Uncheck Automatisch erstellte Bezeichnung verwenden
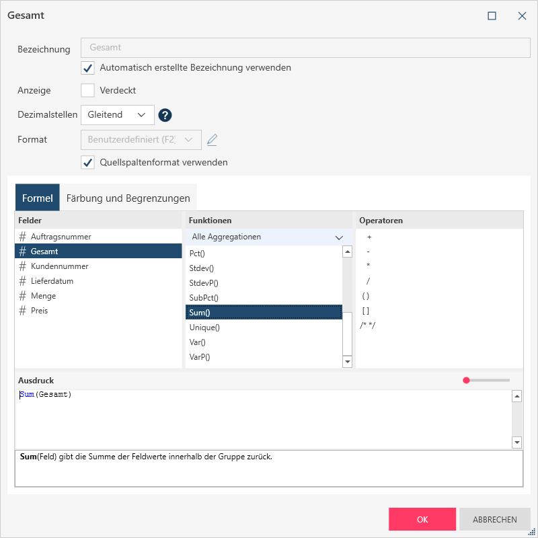Viewport: 538px width, 538px height. click(87, 68)
